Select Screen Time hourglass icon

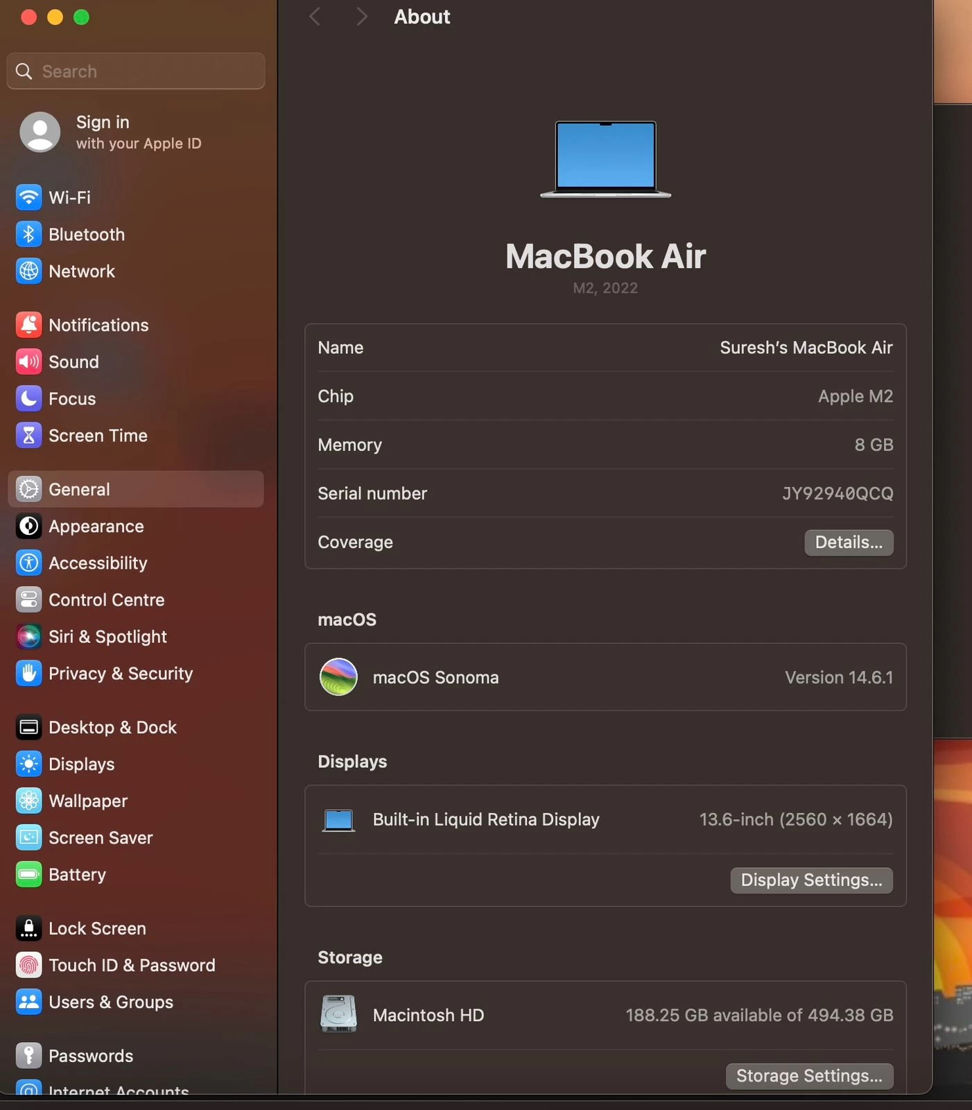coord(28,436)
